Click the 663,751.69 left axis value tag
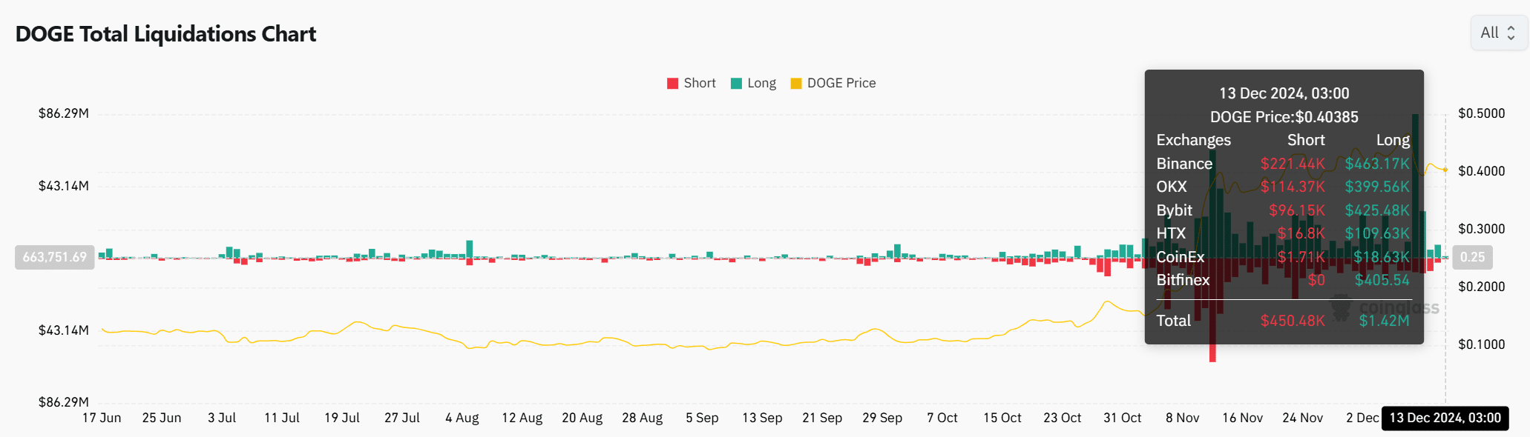This screenshot has height=437, width=1530. point(55,257)
